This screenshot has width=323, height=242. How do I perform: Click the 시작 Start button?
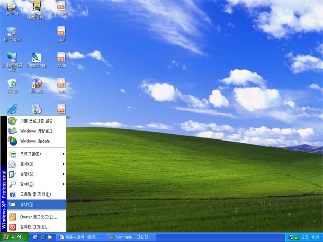pos(14,237)
